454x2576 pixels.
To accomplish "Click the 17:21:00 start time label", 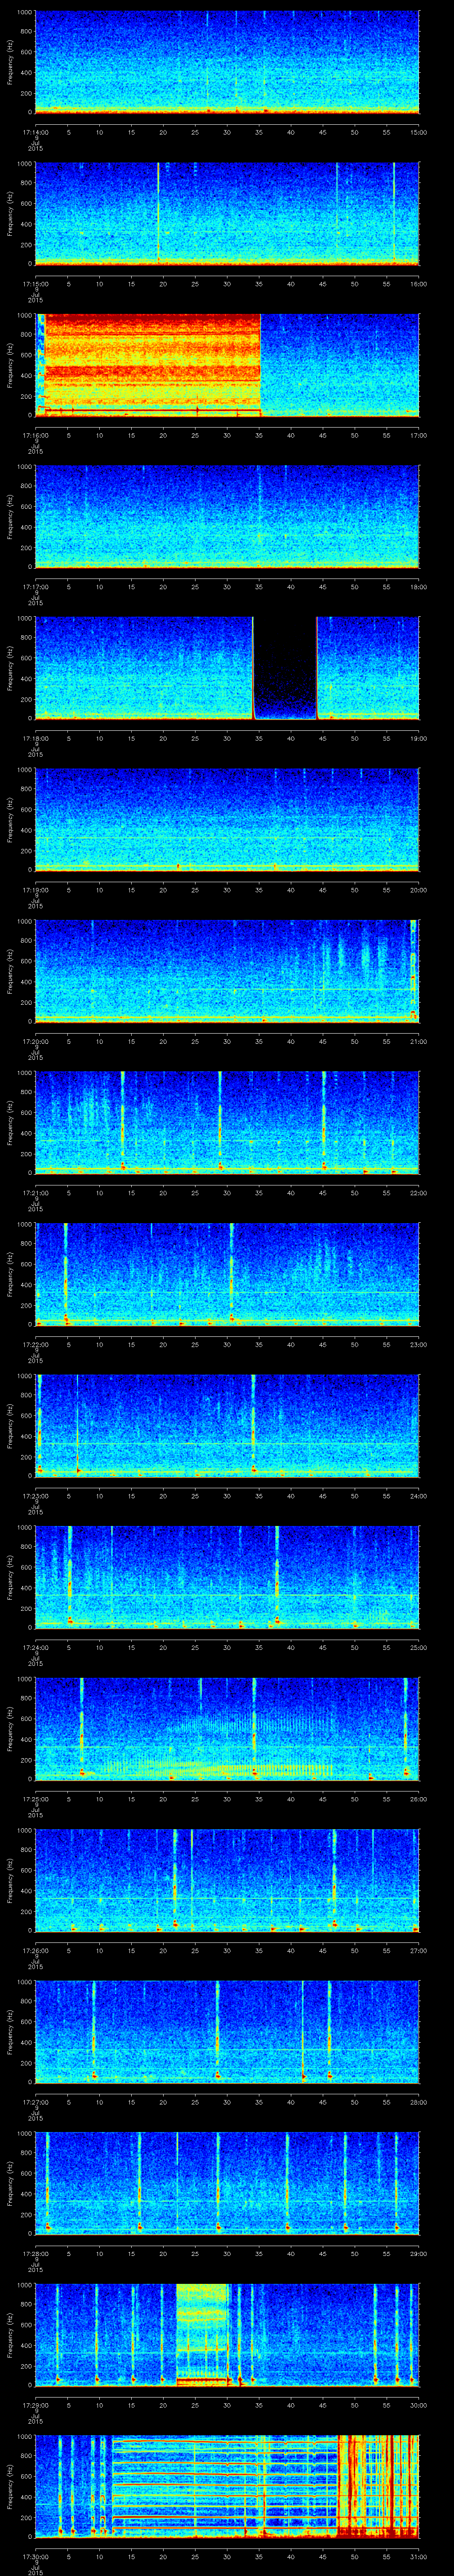I will click(35, 1192).
